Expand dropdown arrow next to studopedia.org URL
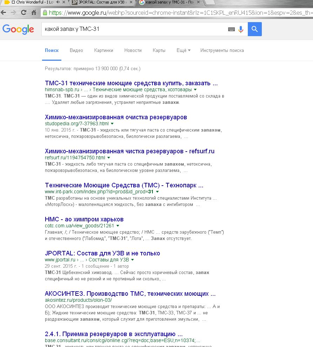The height and width of the screenshot is (347, 313). [112, 124]
